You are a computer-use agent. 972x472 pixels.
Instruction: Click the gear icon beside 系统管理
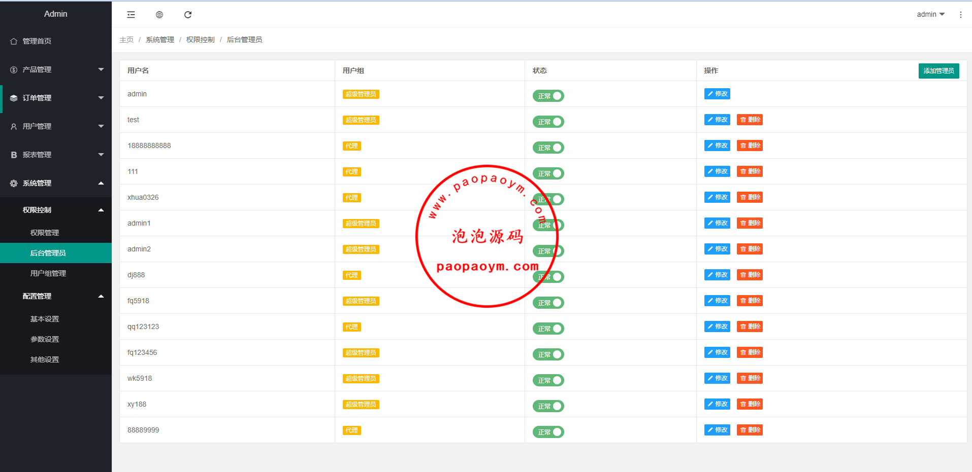coord(14,184)
